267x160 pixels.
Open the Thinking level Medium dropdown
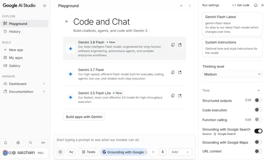click(x=232, y=74)
